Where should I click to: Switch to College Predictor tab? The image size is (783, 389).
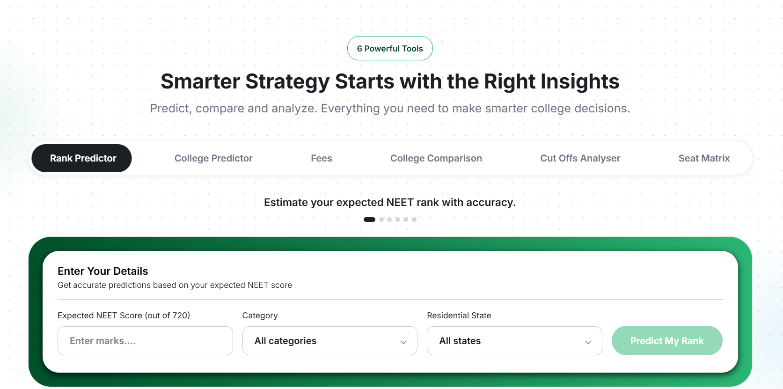coord(213,158)
